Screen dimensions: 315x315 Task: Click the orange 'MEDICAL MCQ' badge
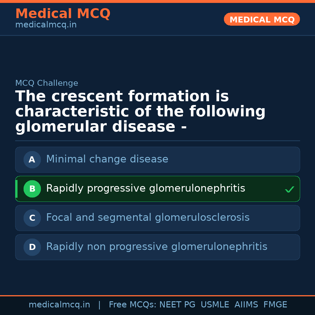pyautogui.click(x=262, y=19)
